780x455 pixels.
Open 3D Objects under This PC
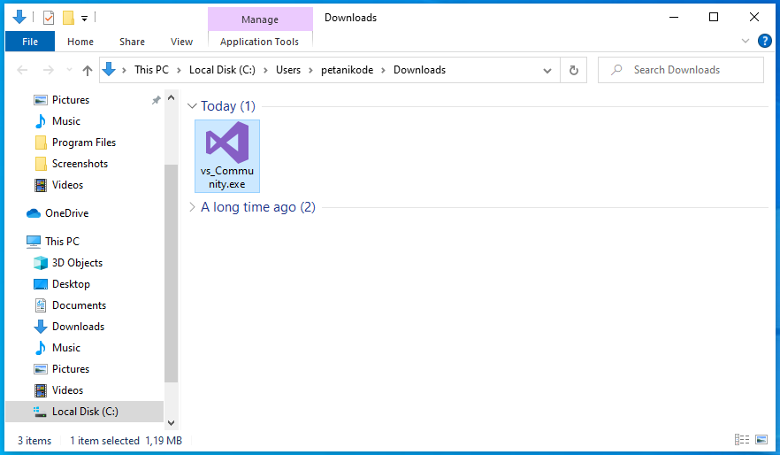(x=77, y=263)
